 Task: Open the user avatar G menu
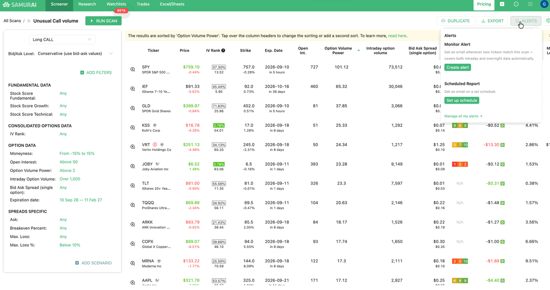coord(544,4)
